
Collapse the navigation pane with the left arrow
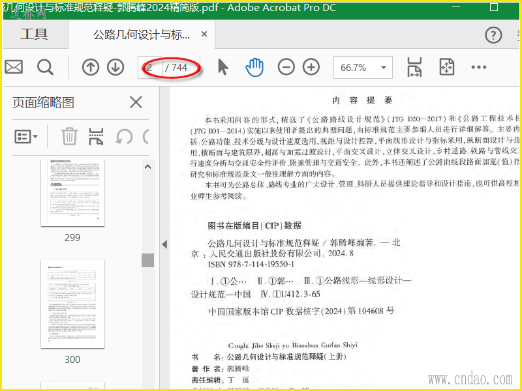click(164, 244)
